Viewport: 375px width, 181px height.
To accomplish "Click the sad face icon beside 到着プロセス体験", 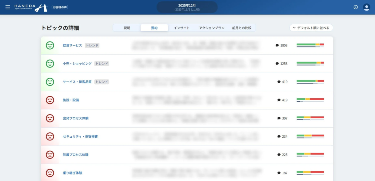I will 50,154.
